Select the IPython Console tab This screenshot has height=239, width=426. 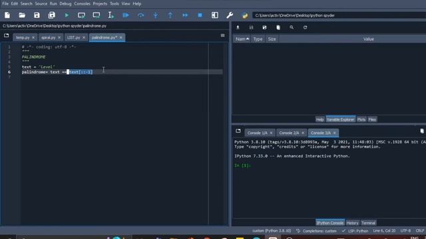(330, 223)
